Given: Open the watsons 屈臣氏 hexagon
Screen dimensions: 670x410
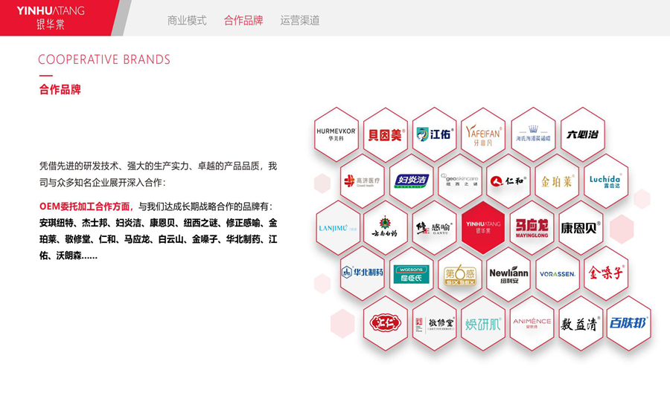Looking at the screenshot, I should tap(412, 274).
